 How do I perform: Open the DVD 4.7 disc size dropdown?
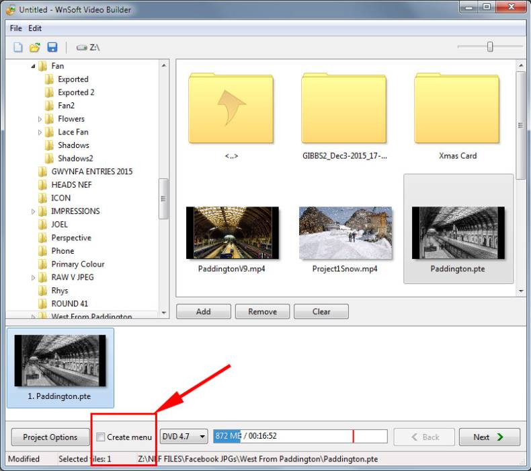point(183,437)
